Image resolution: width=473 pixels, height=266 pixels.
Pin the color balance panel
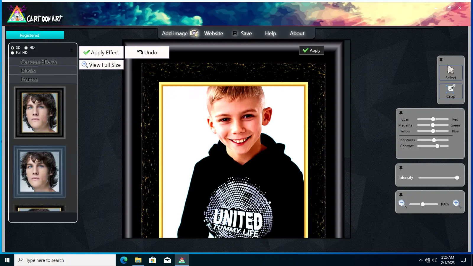(x=401, y=113)
